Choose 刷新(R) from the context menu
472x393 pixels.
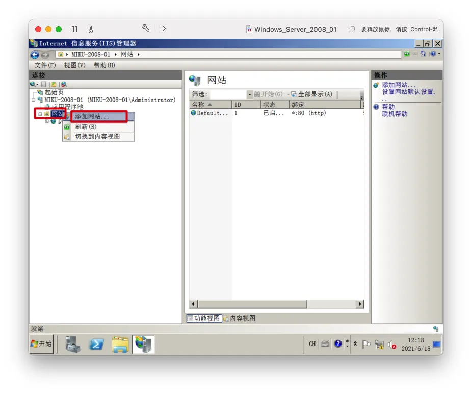pyautogui.click(x=98, y=127)
